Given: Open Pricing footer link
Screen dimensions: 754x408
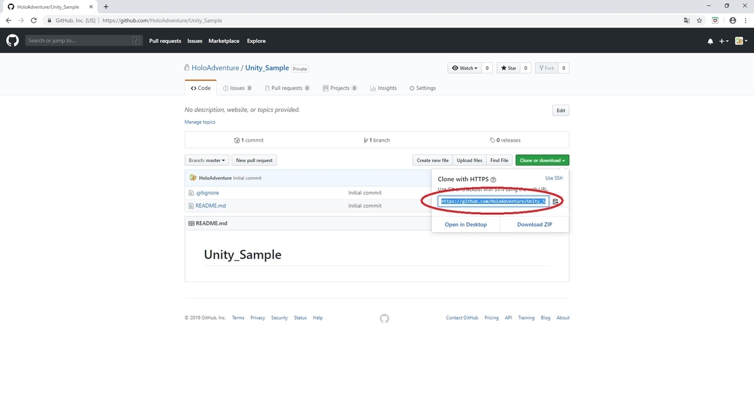Looking at the screenshot, I should pos(491,318).
